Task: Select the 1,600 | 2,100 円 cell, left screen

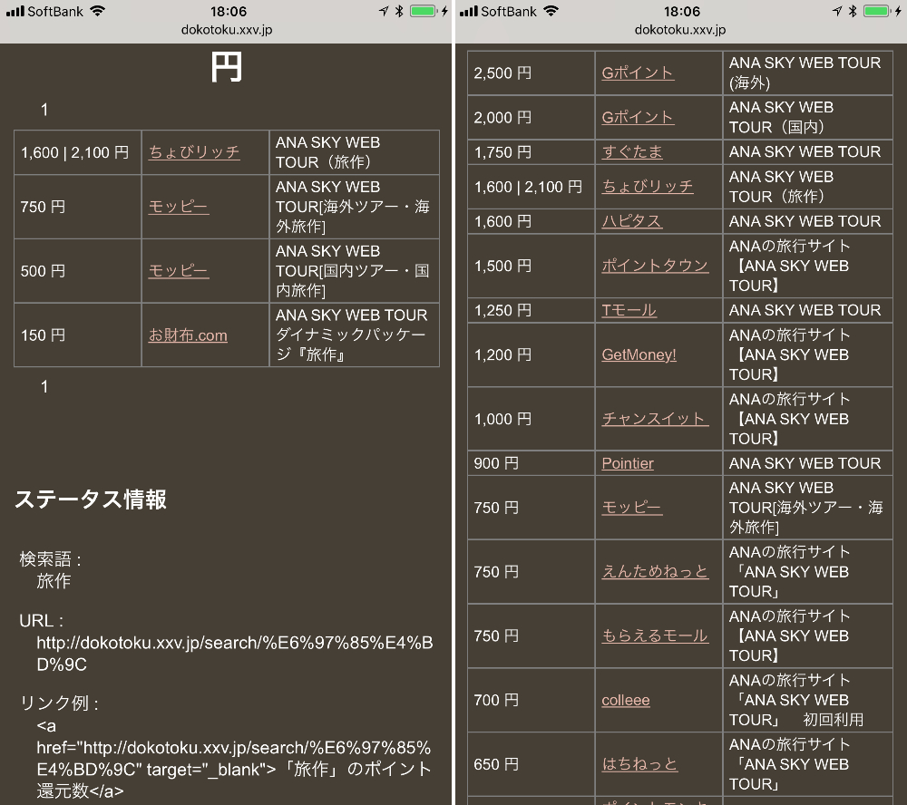Action: coord(77,152)
